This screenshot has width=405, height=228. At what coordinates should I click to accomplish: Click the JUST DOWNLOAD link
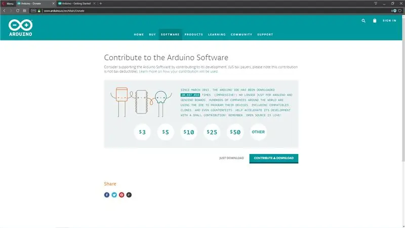coord(231,158)
